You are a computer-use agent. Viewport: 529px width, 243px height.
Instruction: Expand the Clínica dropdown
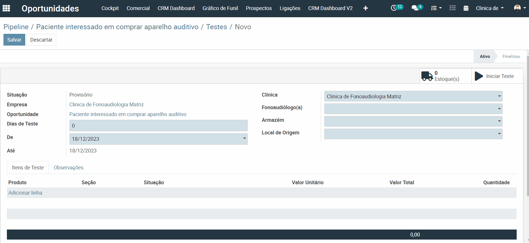pyautogui.click(x=413, y=96)
